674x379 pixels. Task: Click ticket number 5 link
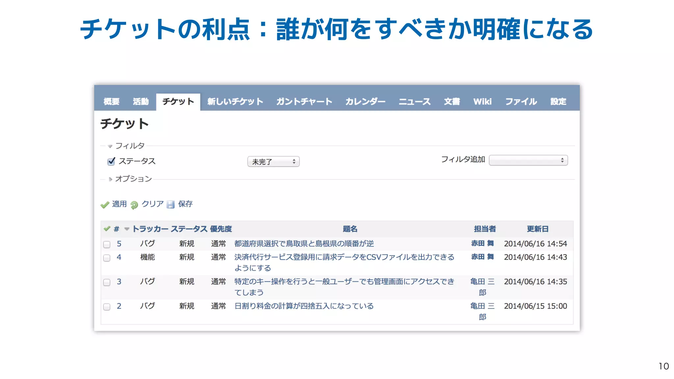(x=119, y=244)
